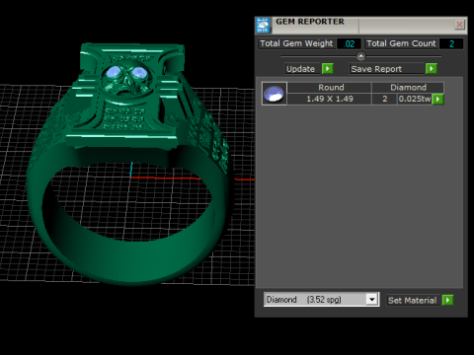This screenshot has height=355, width=474.
Task: Click the 'Total Gem Count' label
Action: 401,43
